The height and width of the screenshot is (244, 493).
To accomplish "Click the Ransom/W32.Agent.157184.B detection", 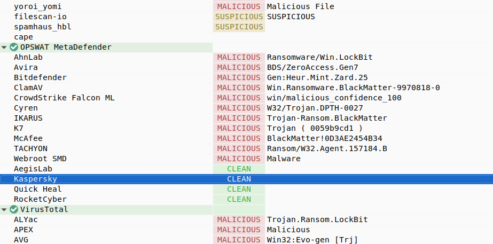I will tap(327, 148).
